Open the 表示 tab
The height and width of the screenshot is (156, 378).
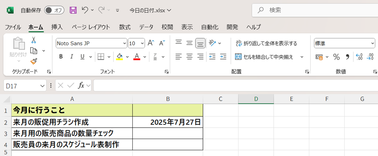(187, 27)
